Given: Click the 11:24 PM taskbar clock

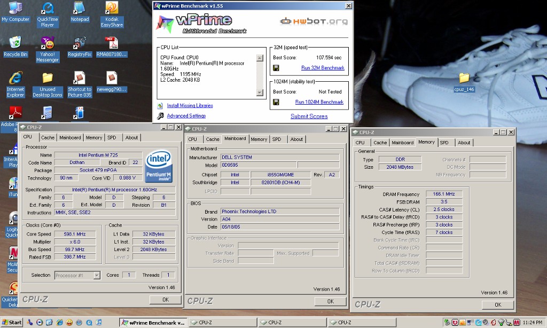Looking at the screenshot, I should click(x=533, y=323).
